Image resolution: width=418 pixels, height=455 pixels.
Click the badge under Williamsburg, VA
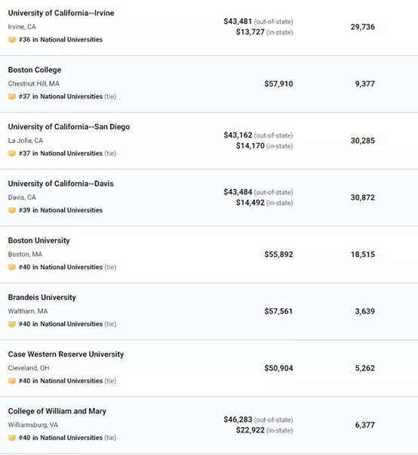12,438
